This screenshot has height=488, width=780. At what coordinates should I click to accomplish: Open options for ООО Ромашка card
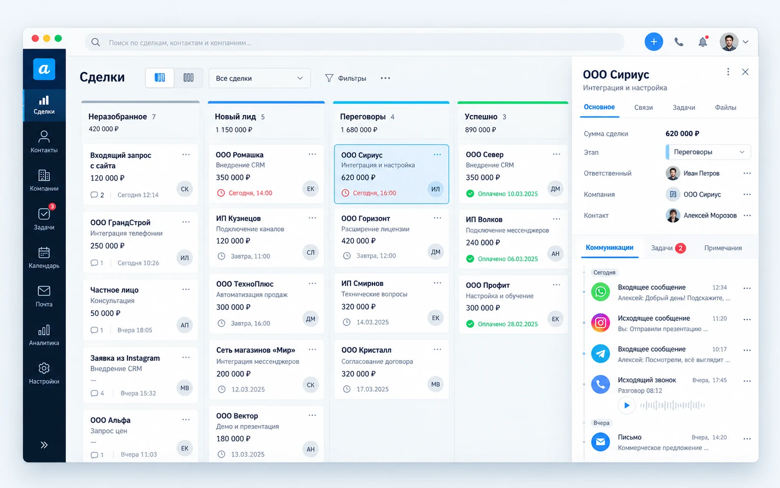pos(312,154)
